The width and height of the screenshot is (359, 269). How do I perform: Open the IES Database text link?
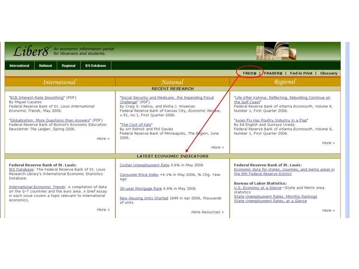click(21, 170)
